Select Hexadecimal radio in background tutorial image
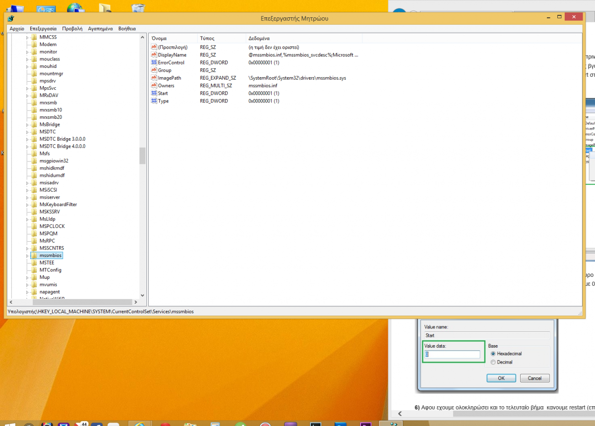The height and width of the screenshot is (426, 595). [x=493, y=354]
